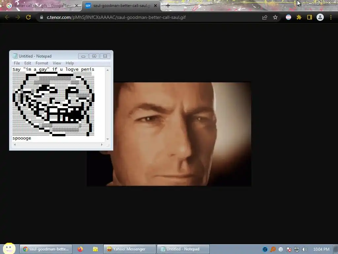Restore down the Chrome window
338x254 pixels.
click(318, 3)
